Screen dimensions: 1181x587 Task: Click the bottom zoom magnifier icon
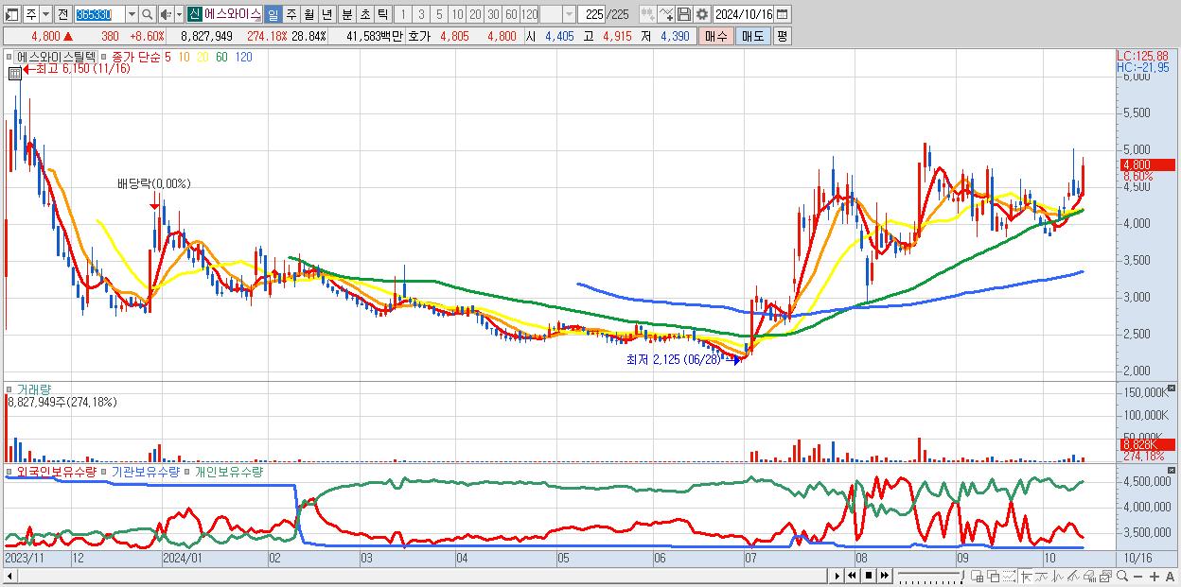pyautogui.click(x=1122, y=576)
